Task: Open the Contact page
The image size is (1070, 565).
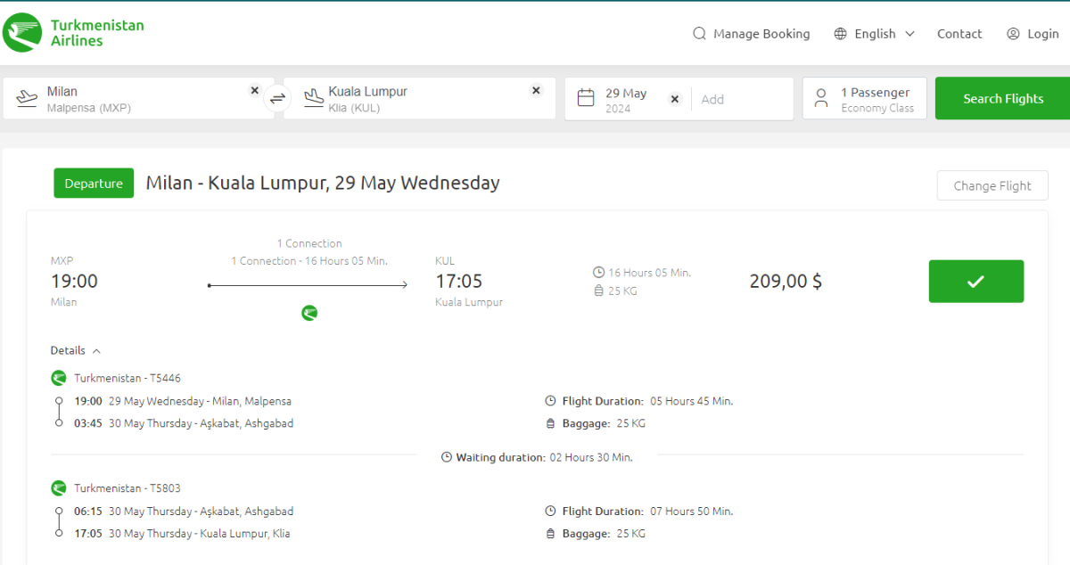Action: pyautogui.click(x=959, y=34)
